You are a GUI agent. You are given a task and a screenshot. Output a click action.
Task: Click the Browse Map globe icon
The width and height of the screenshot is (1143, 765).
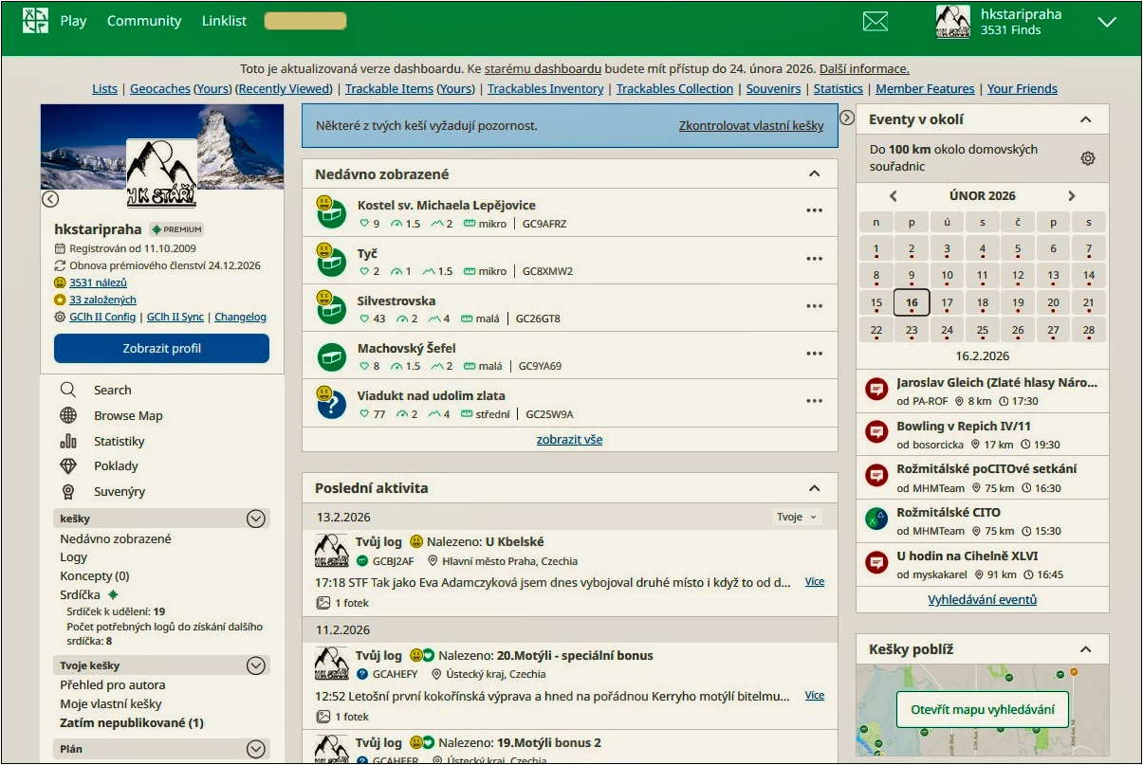pyautogui.click(x=68, y=415)
